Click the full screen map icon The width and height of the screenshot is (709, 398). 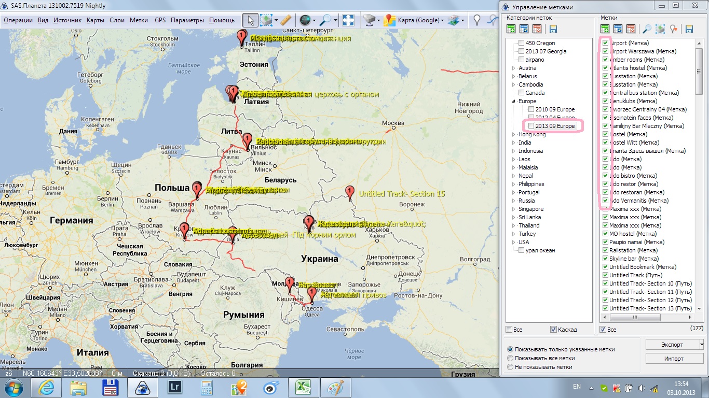pyautogui.click(x=348, y=21)
